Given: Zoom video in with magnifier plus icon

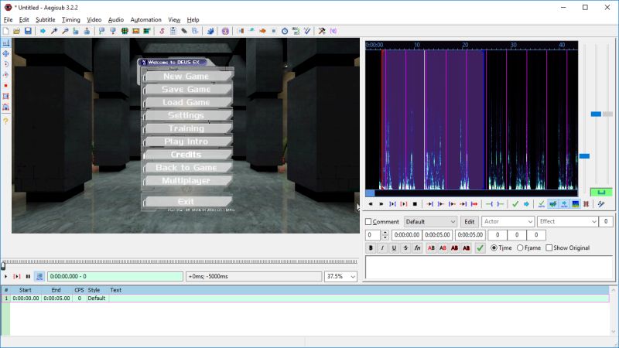Looking at the screenshot, I should (54, 31).
